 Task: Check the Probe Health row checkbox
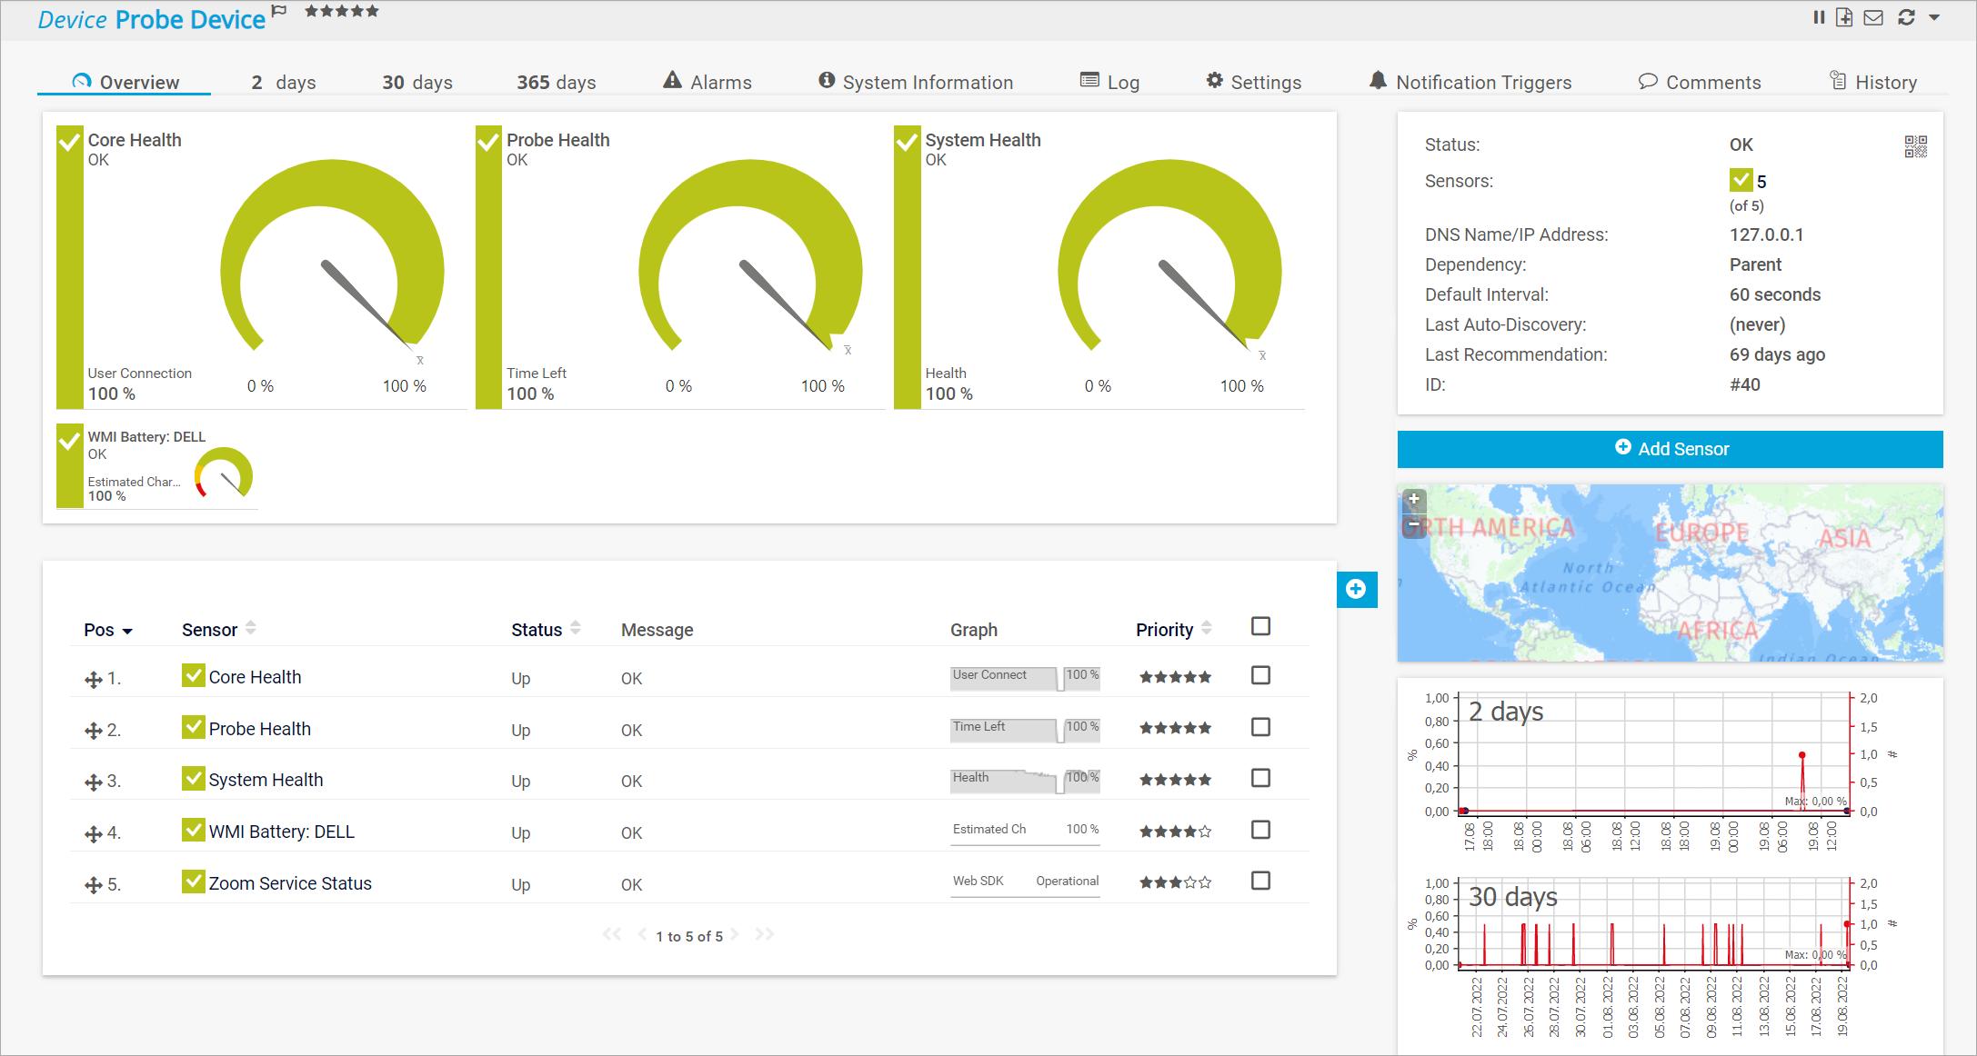point(1260,727)
